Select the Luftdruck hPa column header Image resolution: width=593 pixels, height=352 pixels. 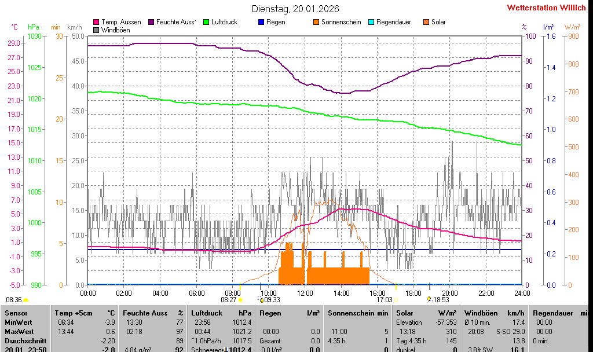pos(221,313)
